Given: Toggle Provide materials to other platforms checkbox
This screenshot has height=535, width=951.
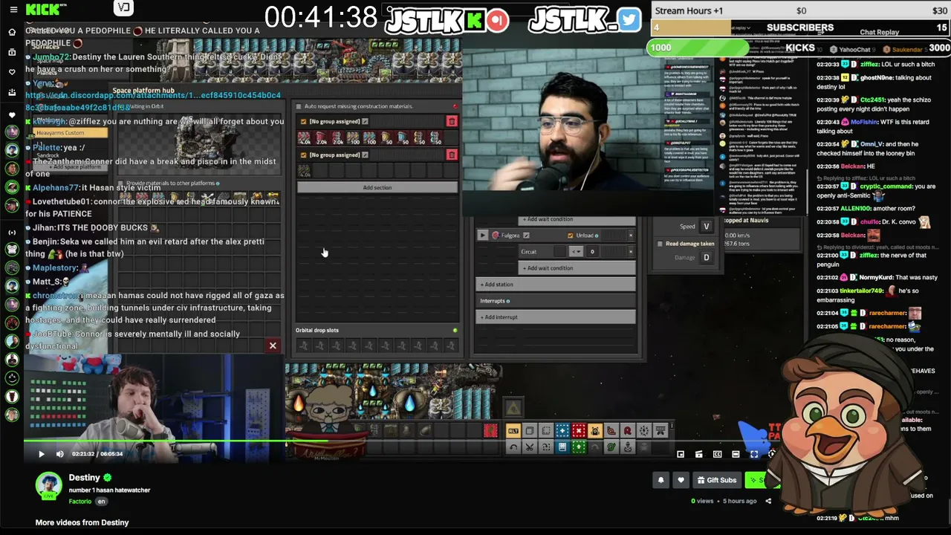Looking at the screenshot, I should pyautogui.click(x=121, y=183).
